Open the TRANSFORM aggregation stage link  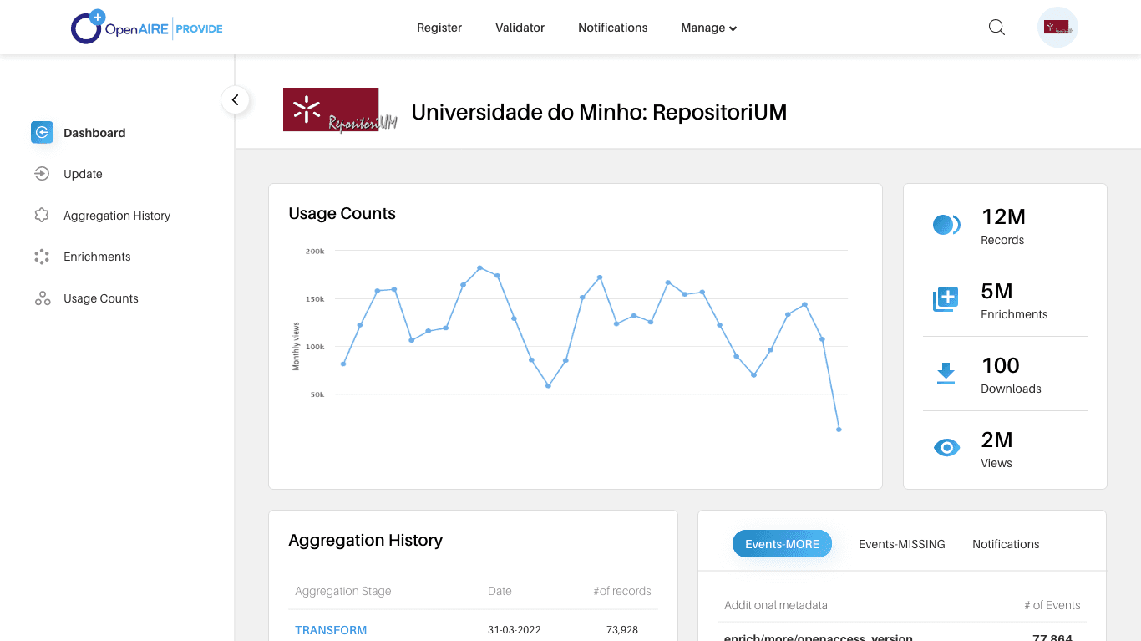pos(331,630)
